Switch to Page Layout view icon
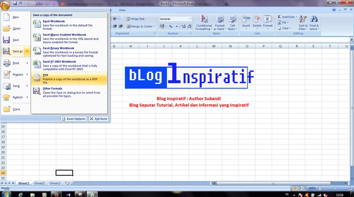Image resolution: width=354 pixels, height=197 pixels. click(x=299, y=188)
